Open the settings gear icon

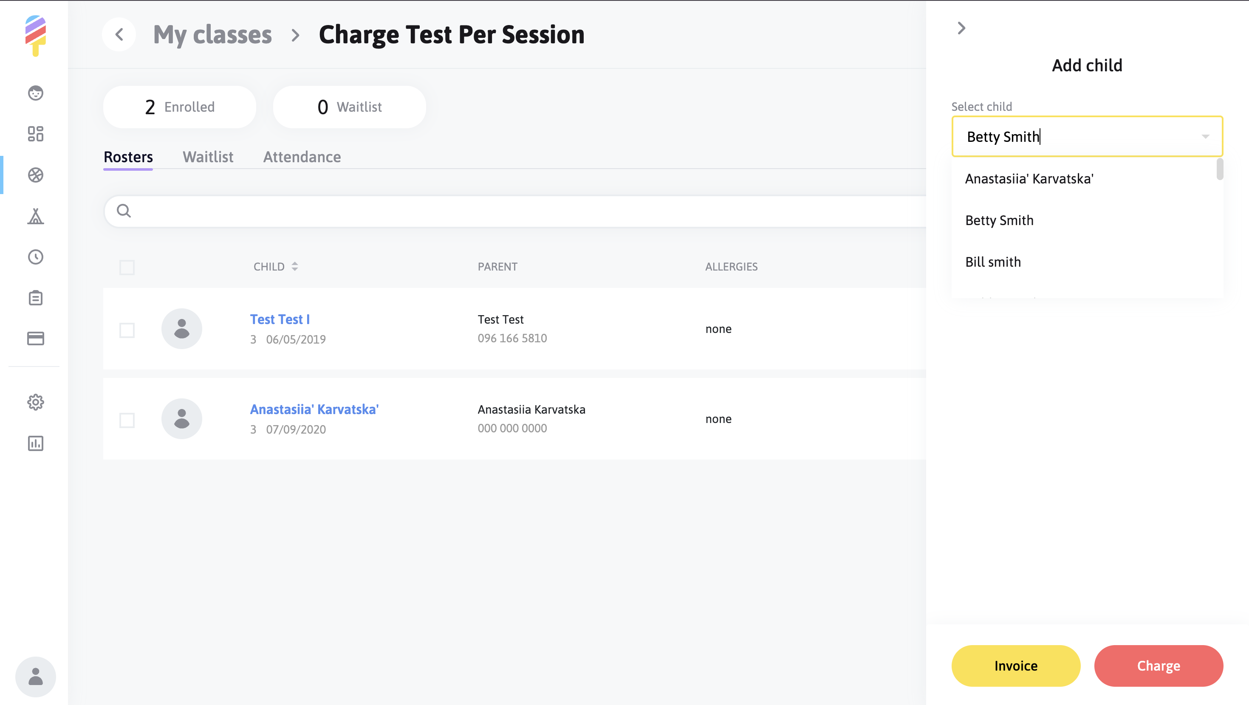click(x=35, y=402)
